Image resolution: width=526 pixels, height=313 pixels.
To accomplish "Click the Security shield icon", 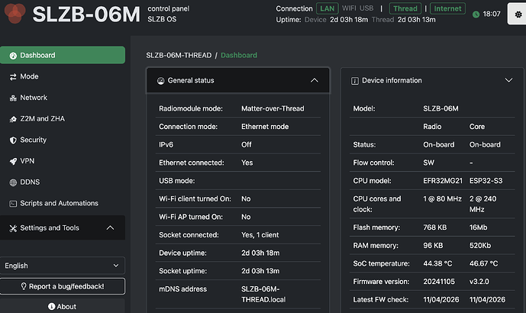I will coord(13,140).
